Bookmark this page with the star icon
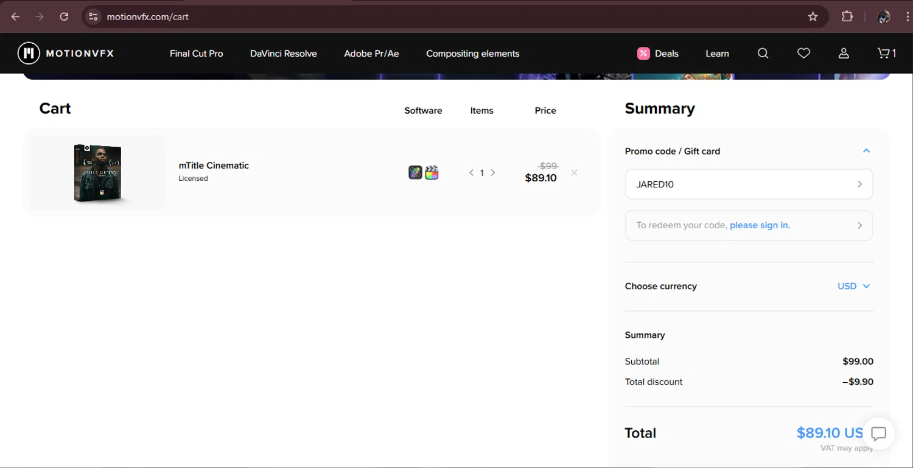Viewport: 913px width, 468px height. (x=813, y=16)
